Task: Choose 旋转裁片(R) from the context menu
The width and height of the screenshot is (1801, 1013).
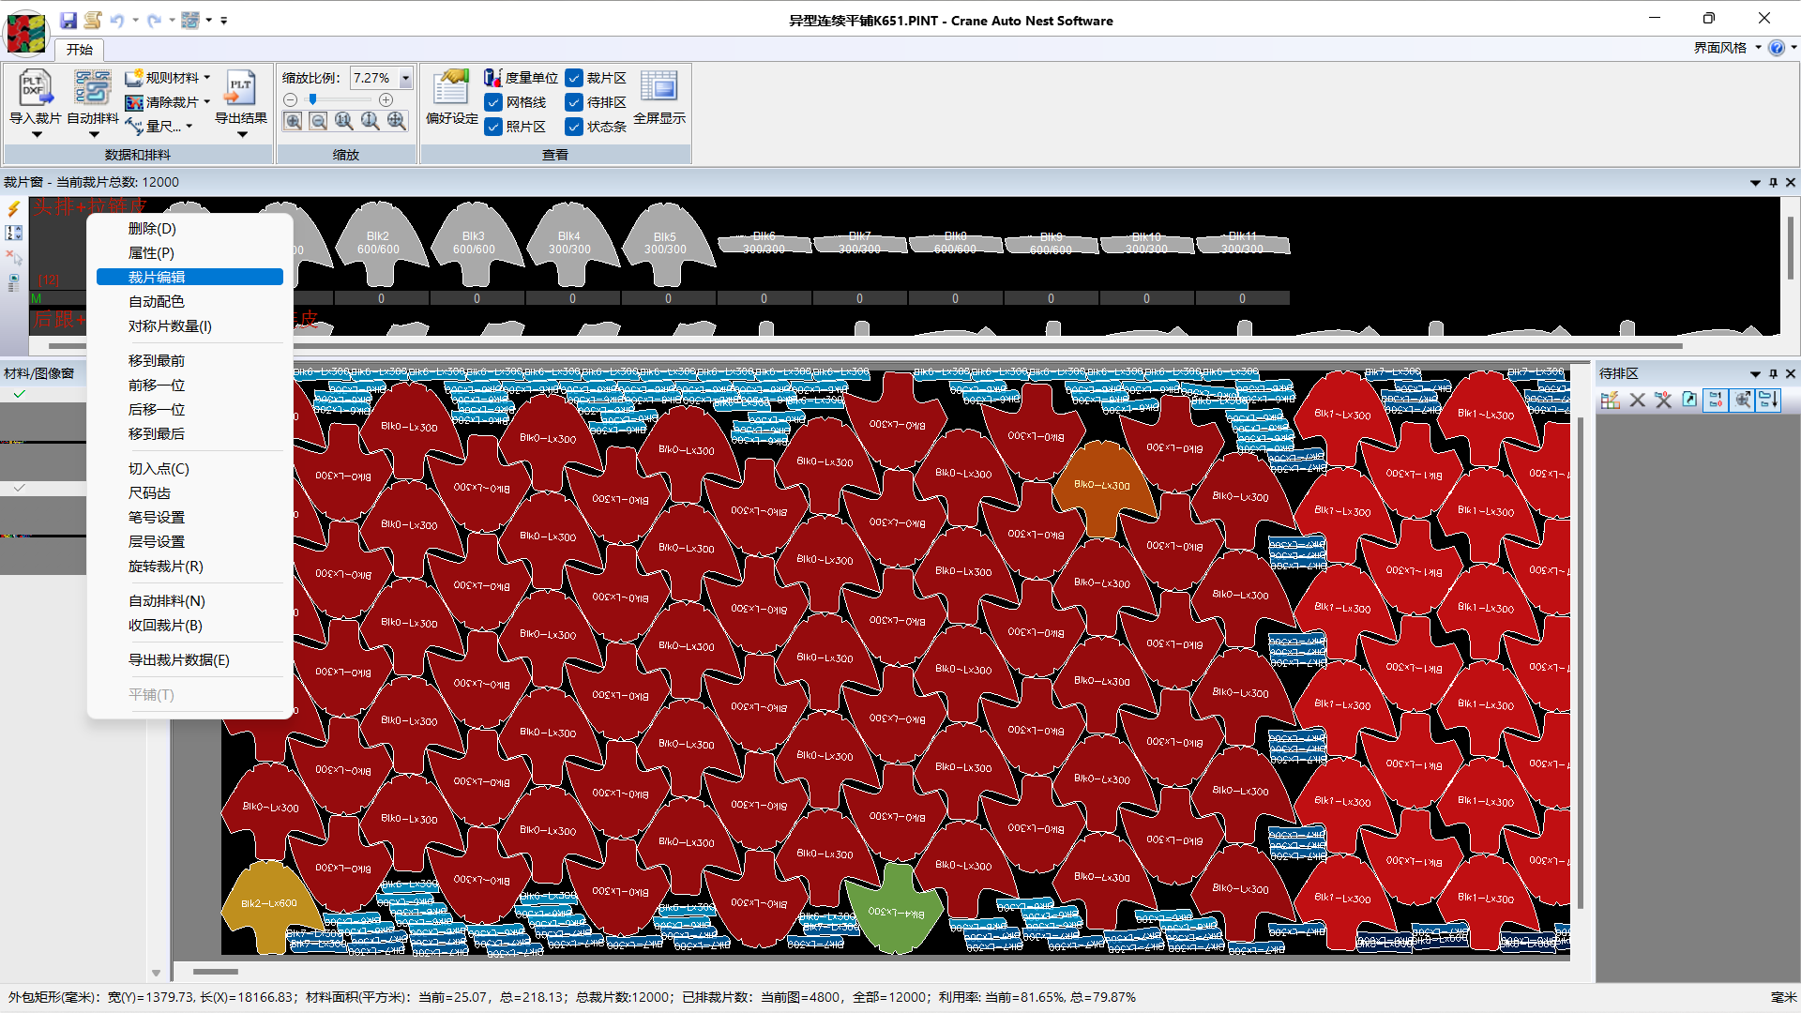Action: (165, 567)
